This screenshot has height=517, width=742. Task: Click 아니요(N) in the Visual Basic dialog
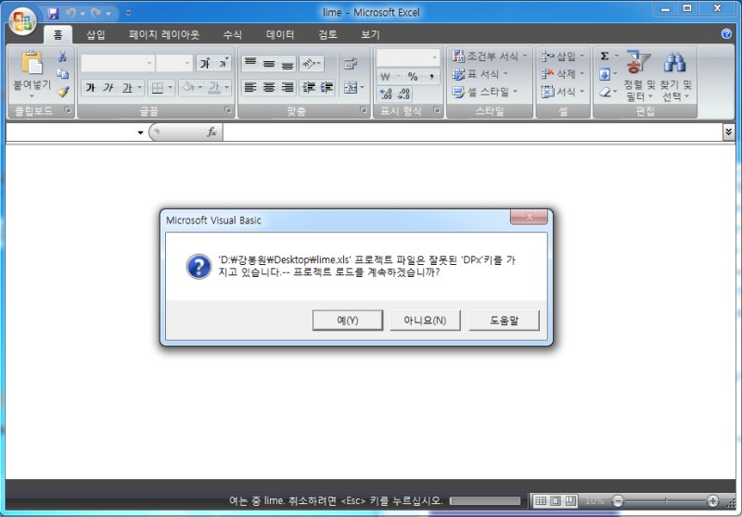[425, 321]
